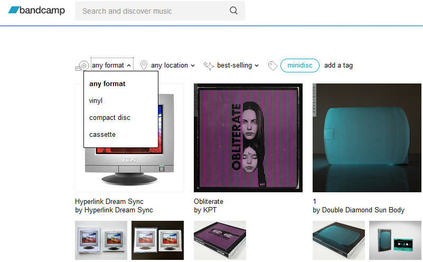Select any format menu option
The width and height of the screenshot is (423, 262).
tap(107, 83)
